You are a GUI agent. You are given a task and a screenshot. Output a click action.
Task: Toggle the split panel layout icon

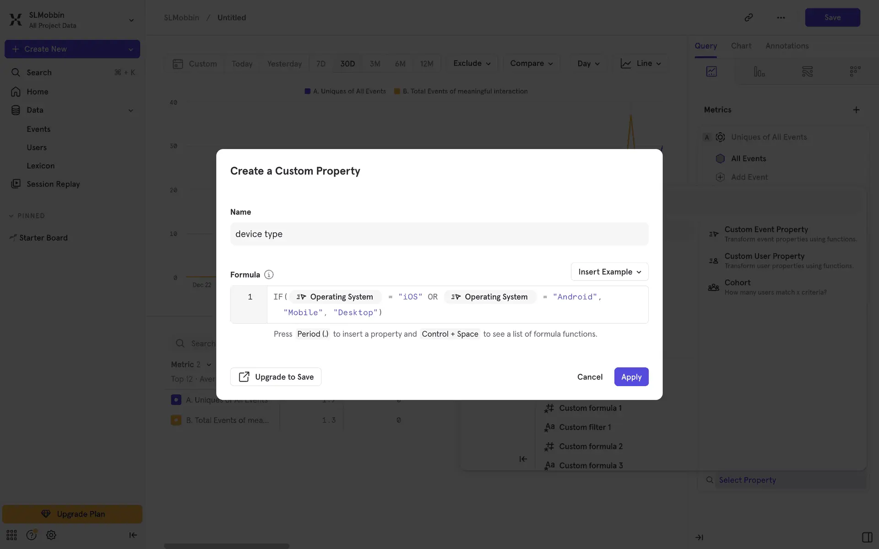[x=867, y=537]
